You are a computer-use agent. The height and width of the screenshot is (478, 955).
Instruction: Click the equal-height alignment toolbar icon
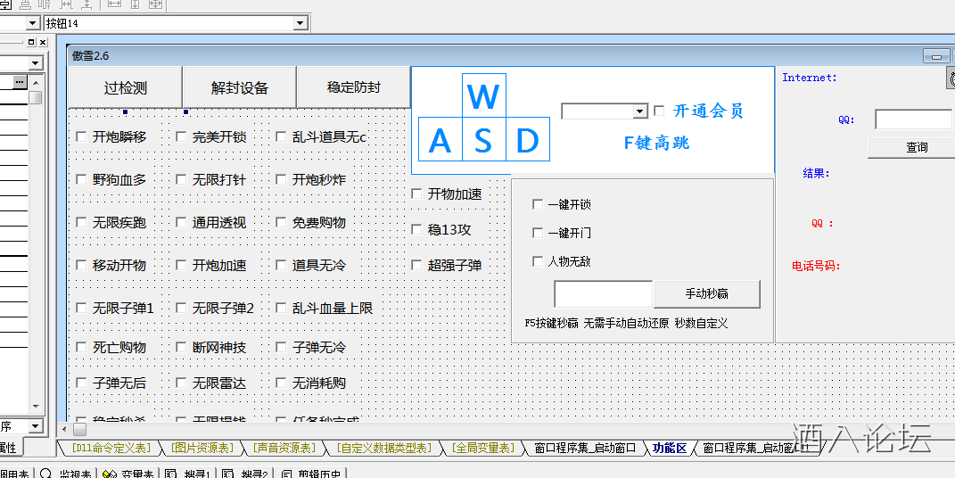click(x=135, y=4)
